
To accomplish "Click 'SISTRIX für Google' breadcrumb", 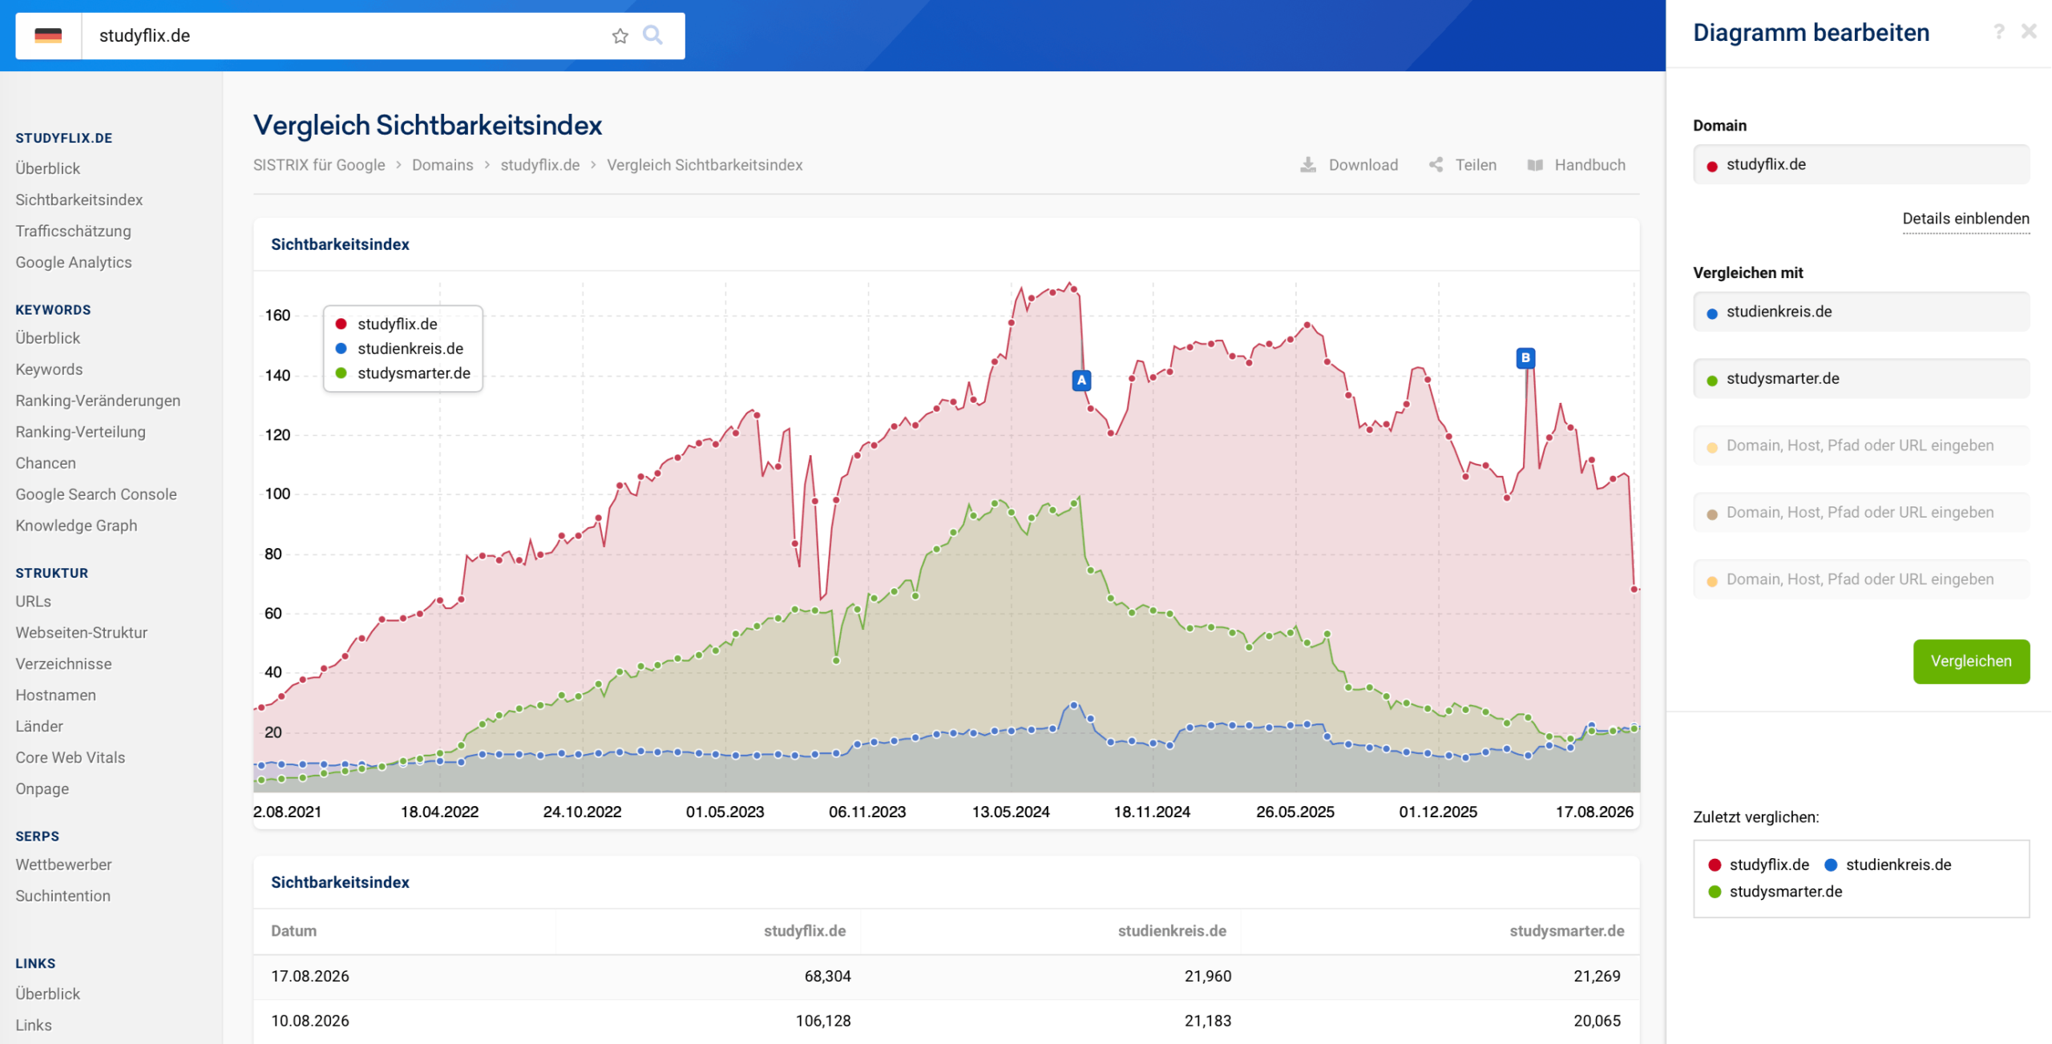I will (x=319, y=165).
